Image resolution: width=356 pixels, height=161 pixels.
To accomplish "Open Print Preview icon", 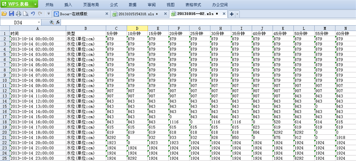I will (x=26, y=14).
